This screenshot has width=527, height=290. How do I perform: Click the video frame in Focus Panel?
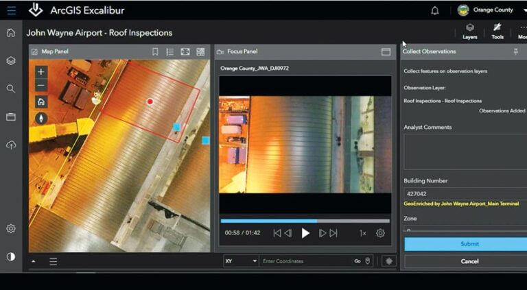point(305,145)
